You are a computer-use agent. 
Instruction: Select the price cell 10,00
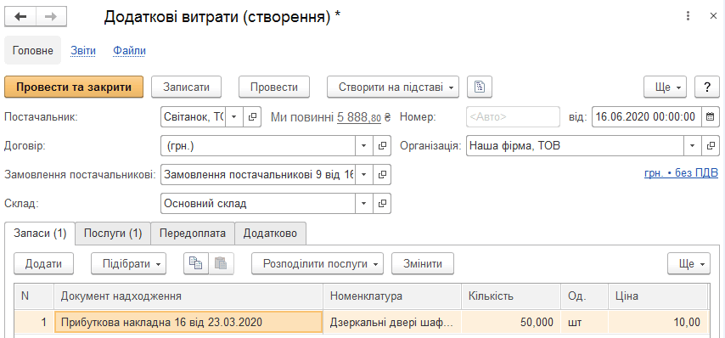pyautogui.click(x=658, y=322)
